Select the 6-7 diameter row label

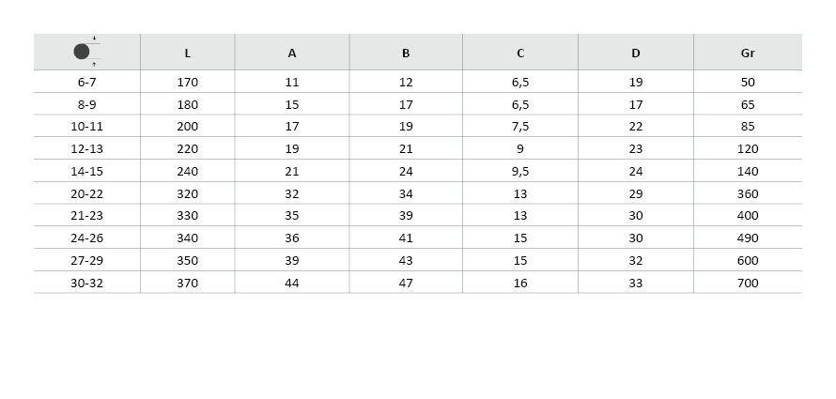(x=87, y=83)
